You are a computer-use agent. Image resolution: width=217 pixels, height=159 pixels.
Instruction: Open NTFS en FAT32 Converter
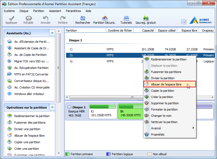click(28, 74)
